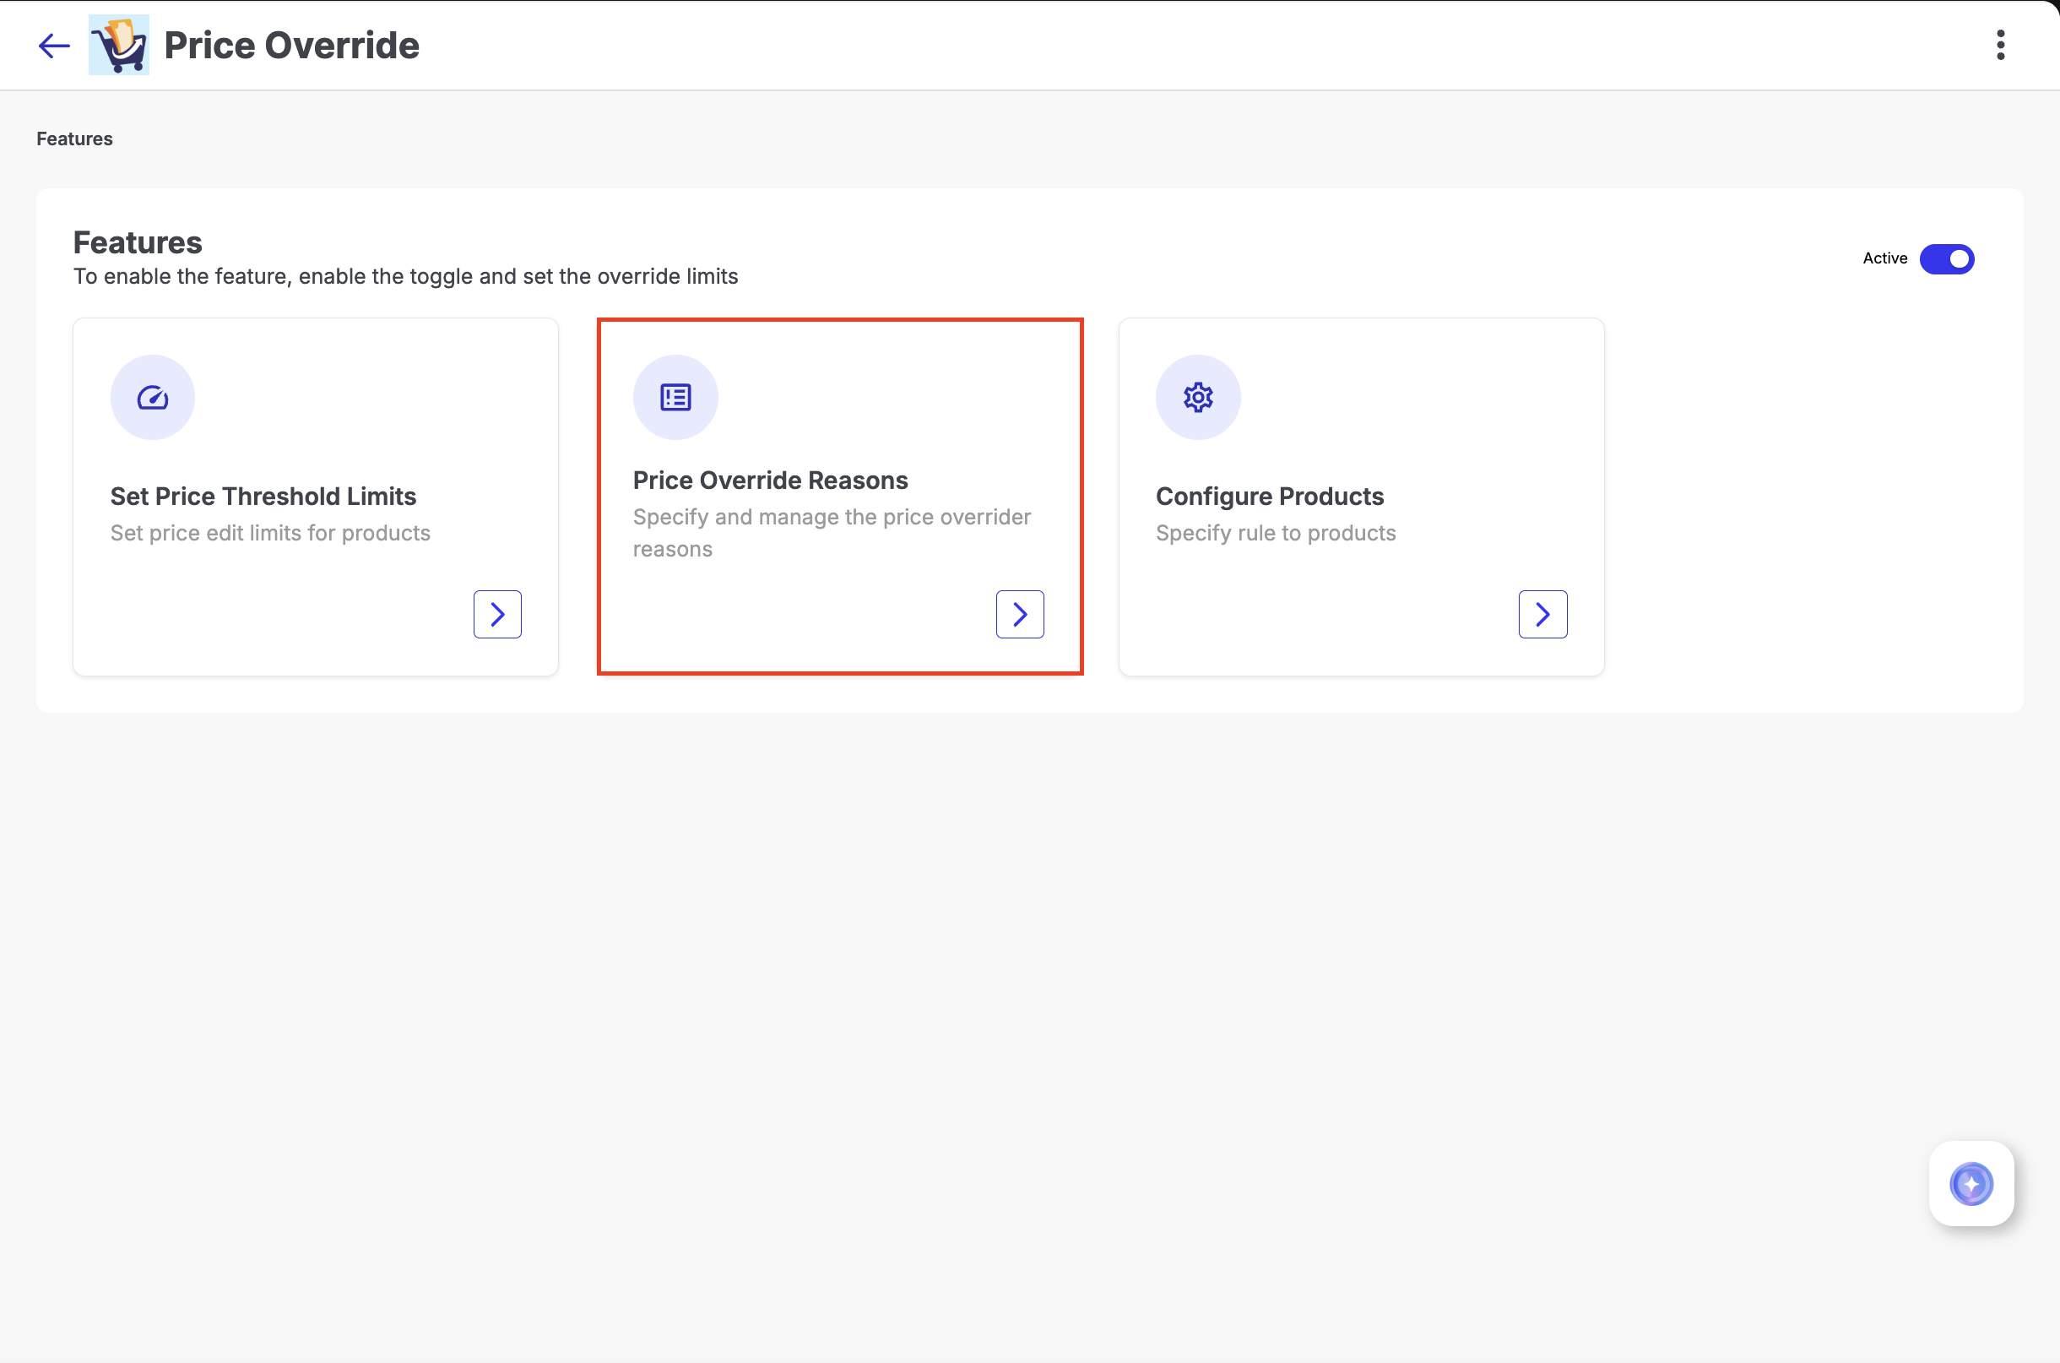
Task: Open the three-dot more options menu
Action: [x=2000, y=46]
